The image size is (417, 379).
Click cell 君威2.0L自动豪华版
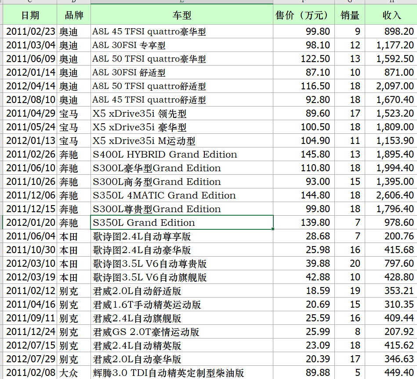click(x=181, y=359)
